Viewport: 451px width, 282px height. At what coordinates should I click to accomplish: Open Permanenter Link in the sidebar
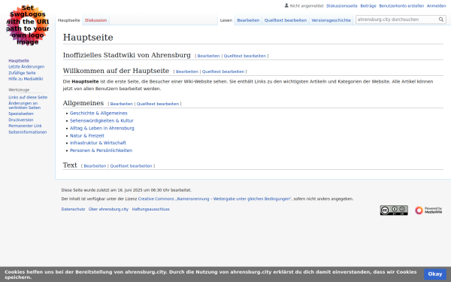pyautogui.click(x=25, y=126)
